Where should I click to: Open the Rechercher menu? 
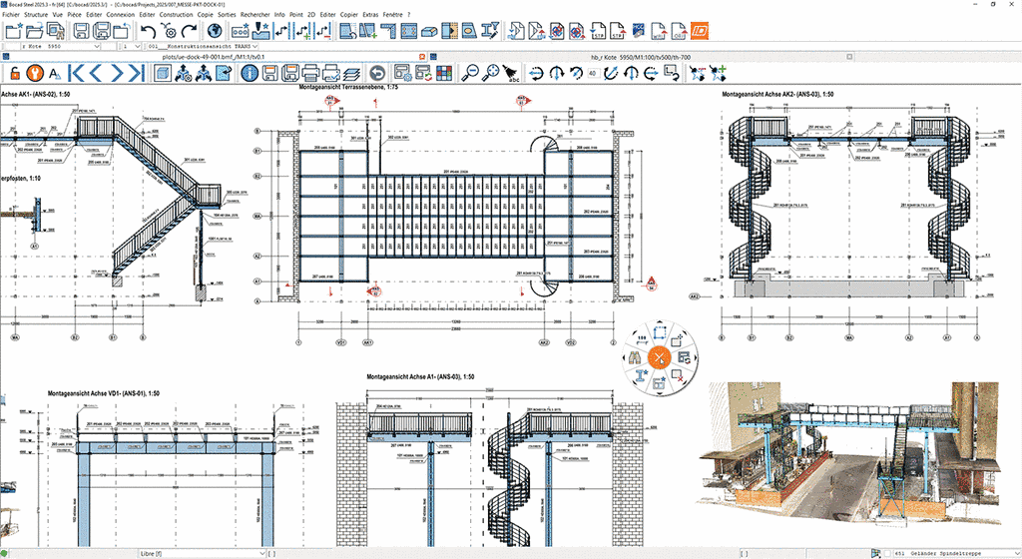pyautogui.click(x=255, y=14)
